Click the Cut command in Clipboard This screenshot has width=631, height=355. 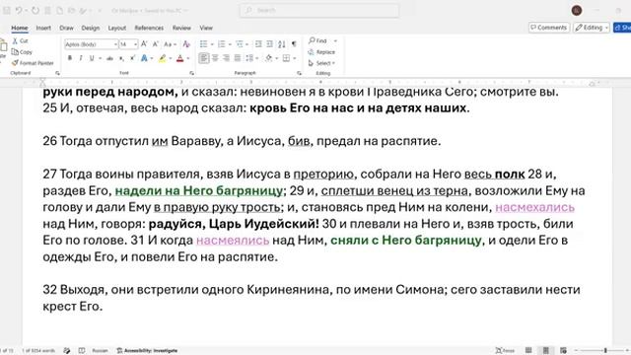pyautogui.click(x=20, y=41)
